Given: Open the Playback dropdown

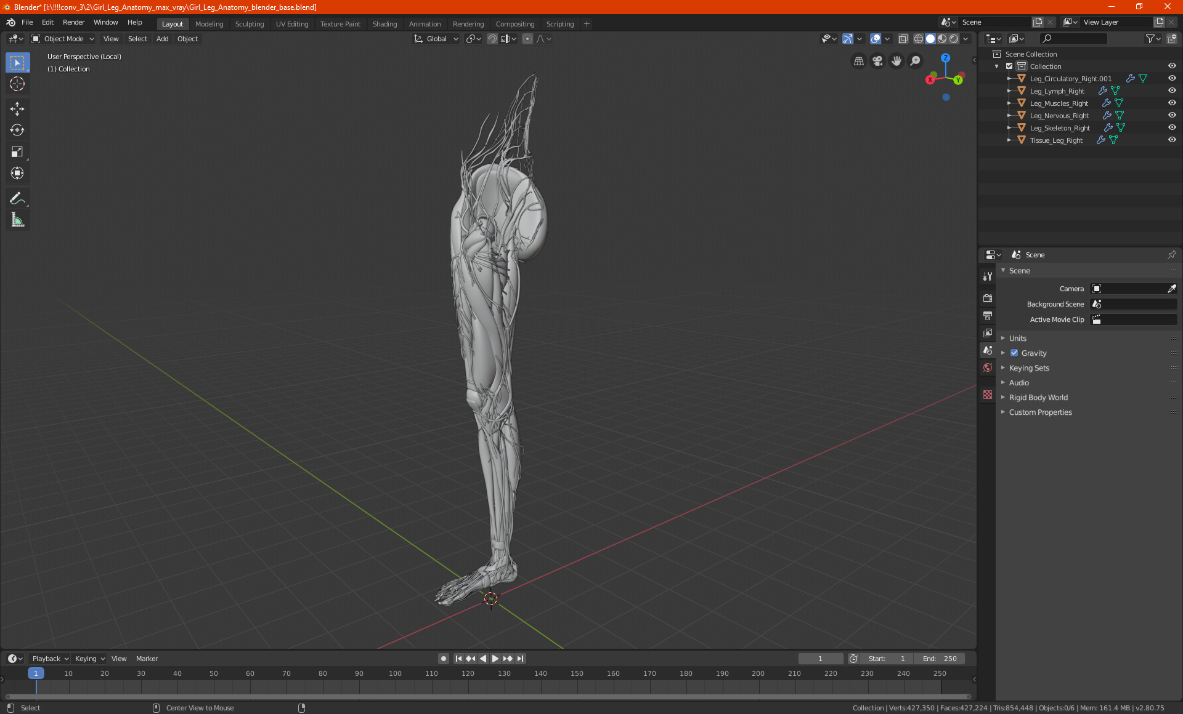Looking at the screenshot, I should click(50, 659).
